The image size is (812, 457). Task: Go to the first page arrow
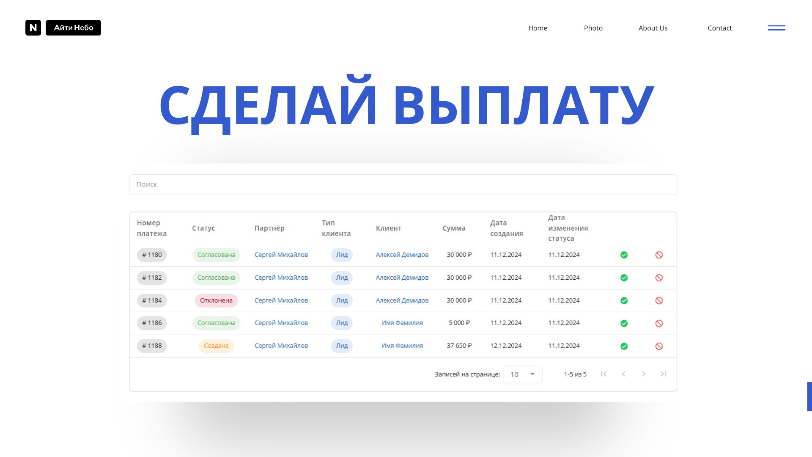[x=604, y=374]
